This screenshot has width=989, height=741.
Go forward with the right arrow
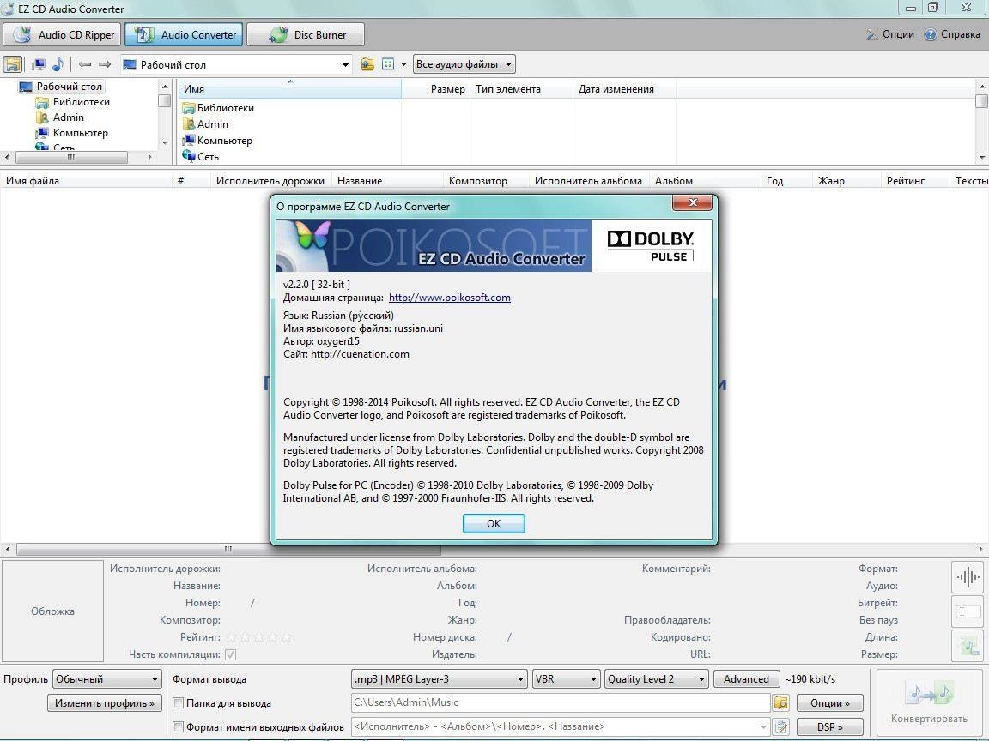(105, 64)
